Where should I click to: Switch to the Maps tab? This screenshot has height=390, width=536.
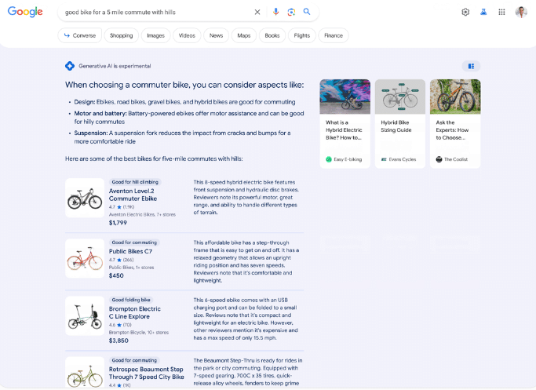pyautogui.click(x=244, y=35)
